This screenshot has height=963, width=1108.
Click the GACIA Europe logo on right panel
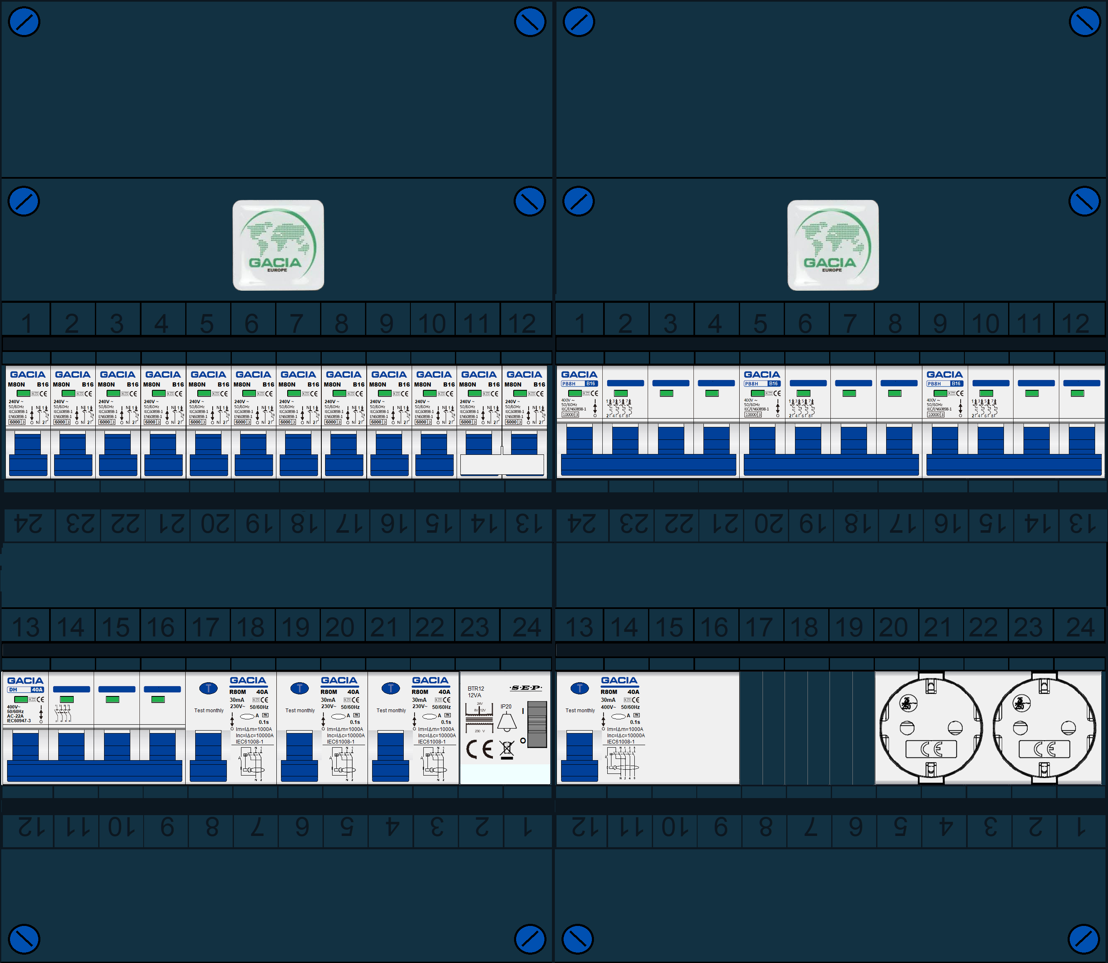tap(832, 245)
